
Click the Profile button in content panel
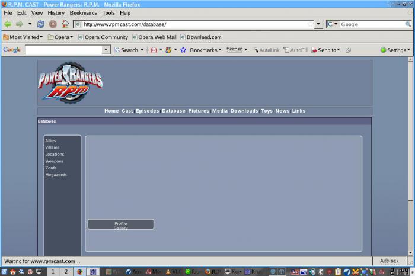[121, 224]
